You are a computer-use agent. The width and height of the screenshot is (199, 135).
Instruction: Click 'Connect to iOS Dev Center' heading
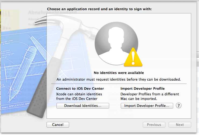[80, 88]
